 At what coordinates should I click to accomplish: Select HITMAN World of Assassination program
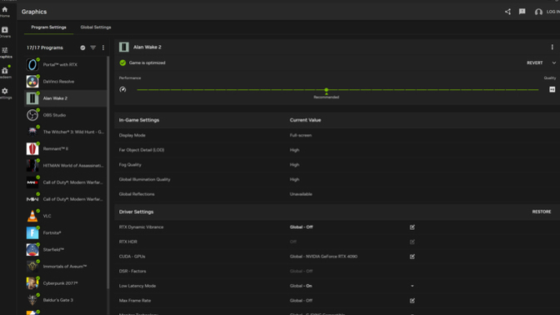pyautogui.click(x=65, y=165)
